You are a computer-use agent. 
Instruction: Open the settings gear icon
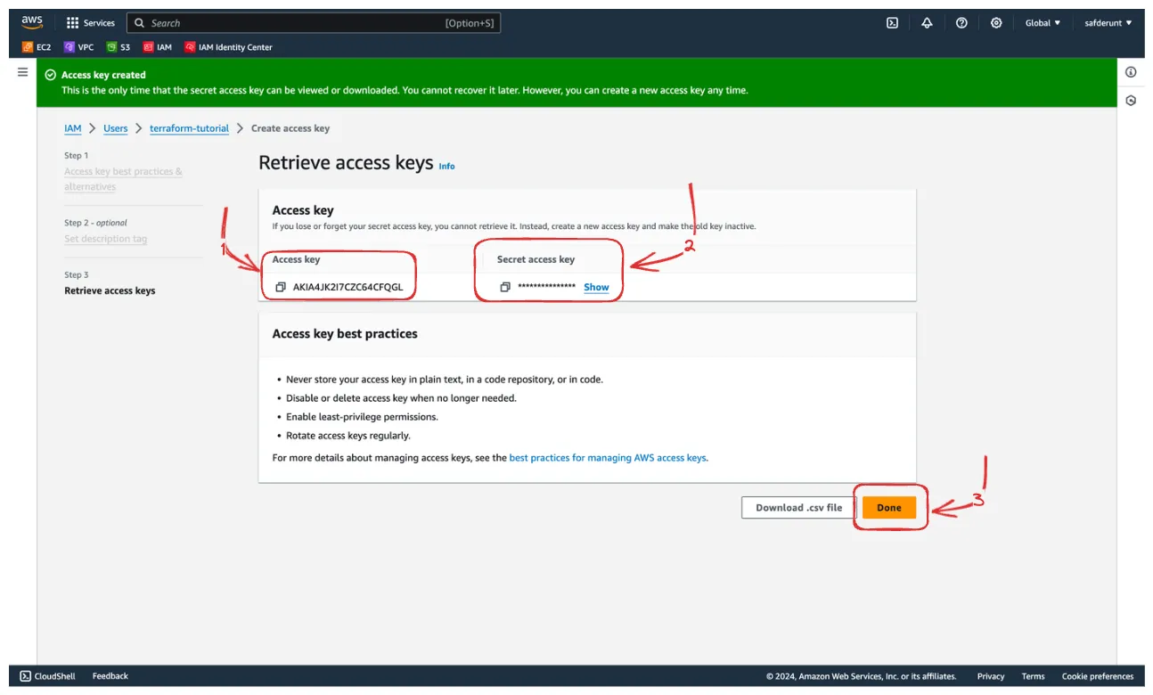click(x=996, y=23)
